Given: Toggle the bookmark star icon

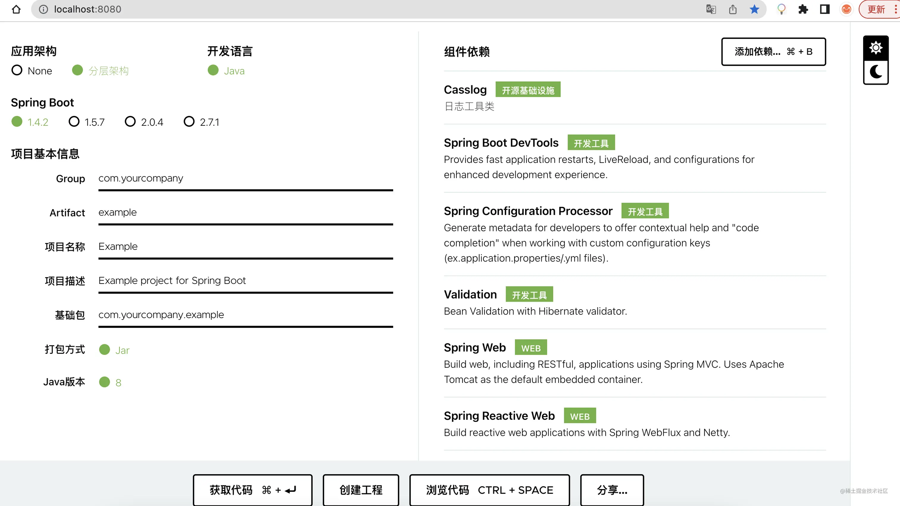Looking at the screenshot, I should [x=754, y=10].
